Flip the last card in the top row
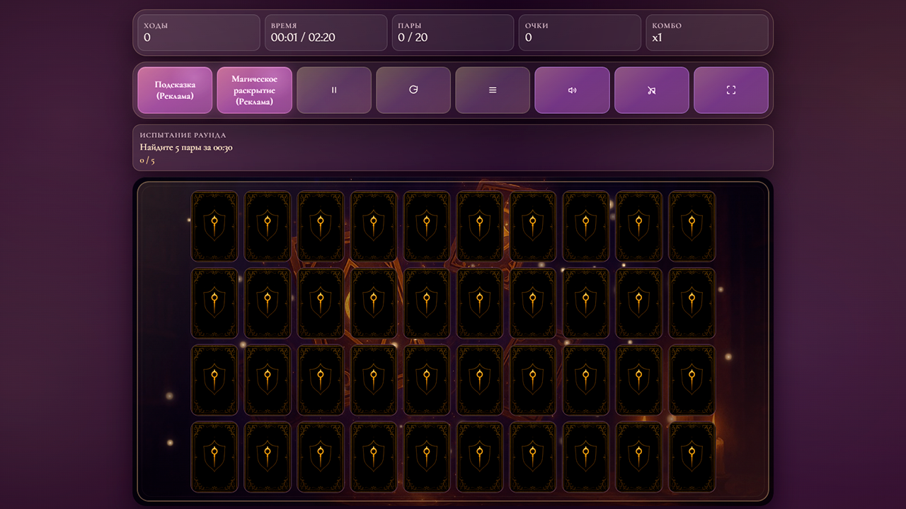This screenshot has width=906, height=509. tap(692, 226)
